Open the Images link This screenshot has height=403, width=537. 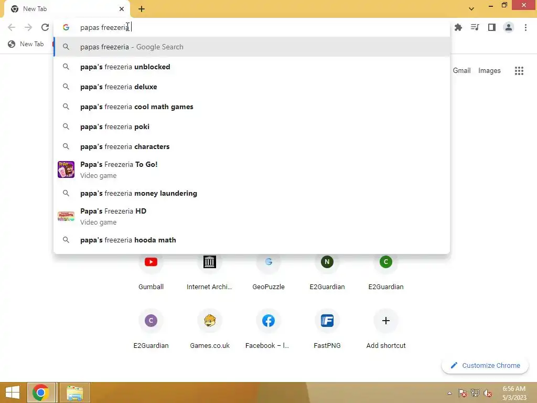489,71
